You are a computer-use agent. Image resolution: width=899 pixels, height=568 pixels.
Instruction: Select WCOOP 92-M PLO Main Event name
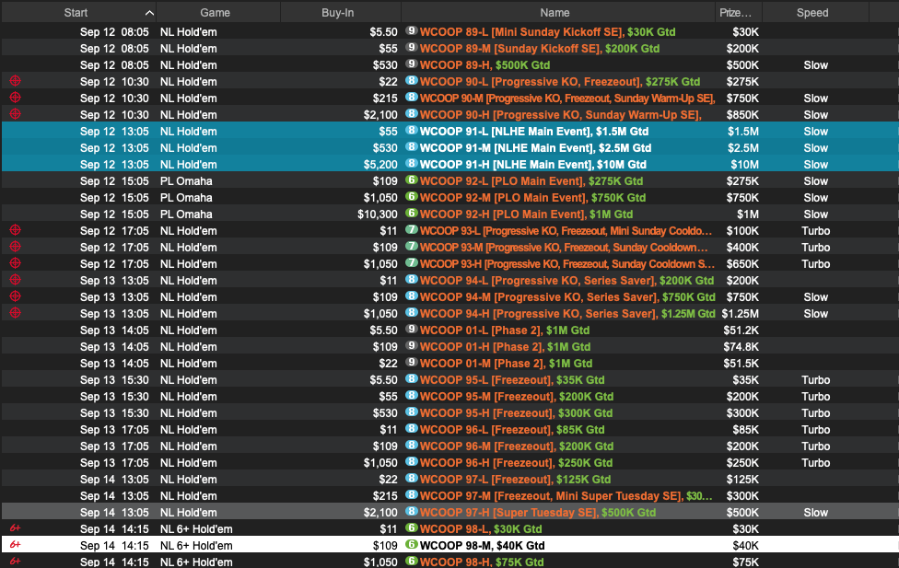pyautogui.click(x=532, y=198)
